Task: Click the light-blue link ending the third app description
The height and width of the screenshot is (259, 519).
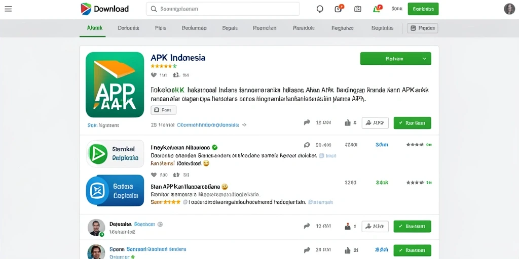Action: (x=321, y=202)
